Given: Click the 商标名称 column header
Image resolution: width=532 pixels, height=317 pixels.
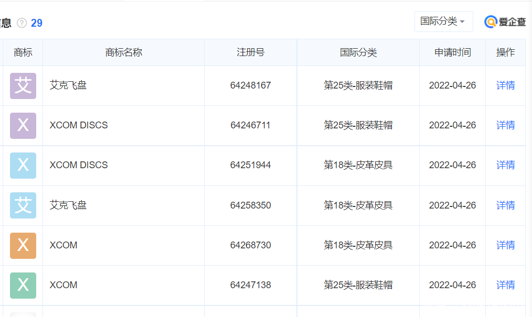Looking at the screenshot, I should click(x=123, y=52).
